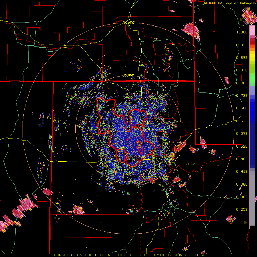
Task: Click the lavender segment of the color bar
Action: [252, 91]
